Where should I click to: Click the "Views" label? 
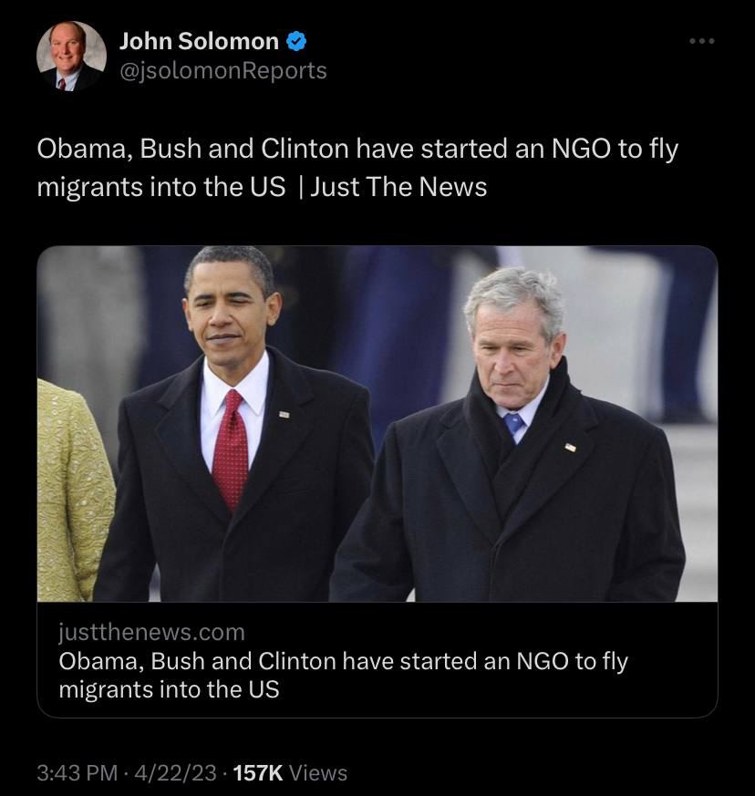[319, 773]
